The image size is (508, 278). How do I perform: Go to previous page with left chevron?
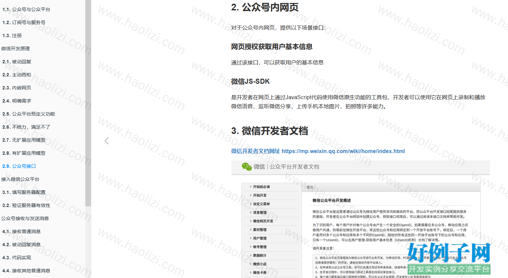click(x=107, y=141)
